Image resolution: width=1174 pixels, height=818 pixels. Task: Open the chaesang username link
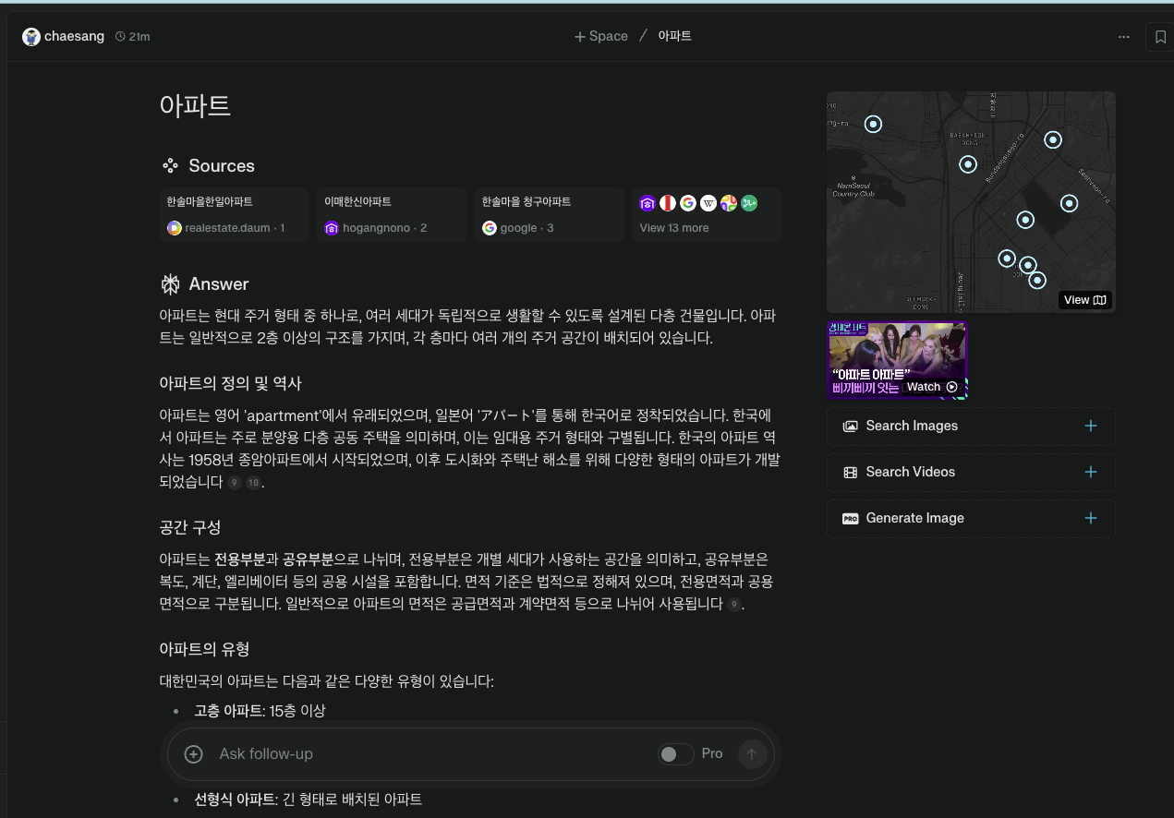tap(74, 37)
